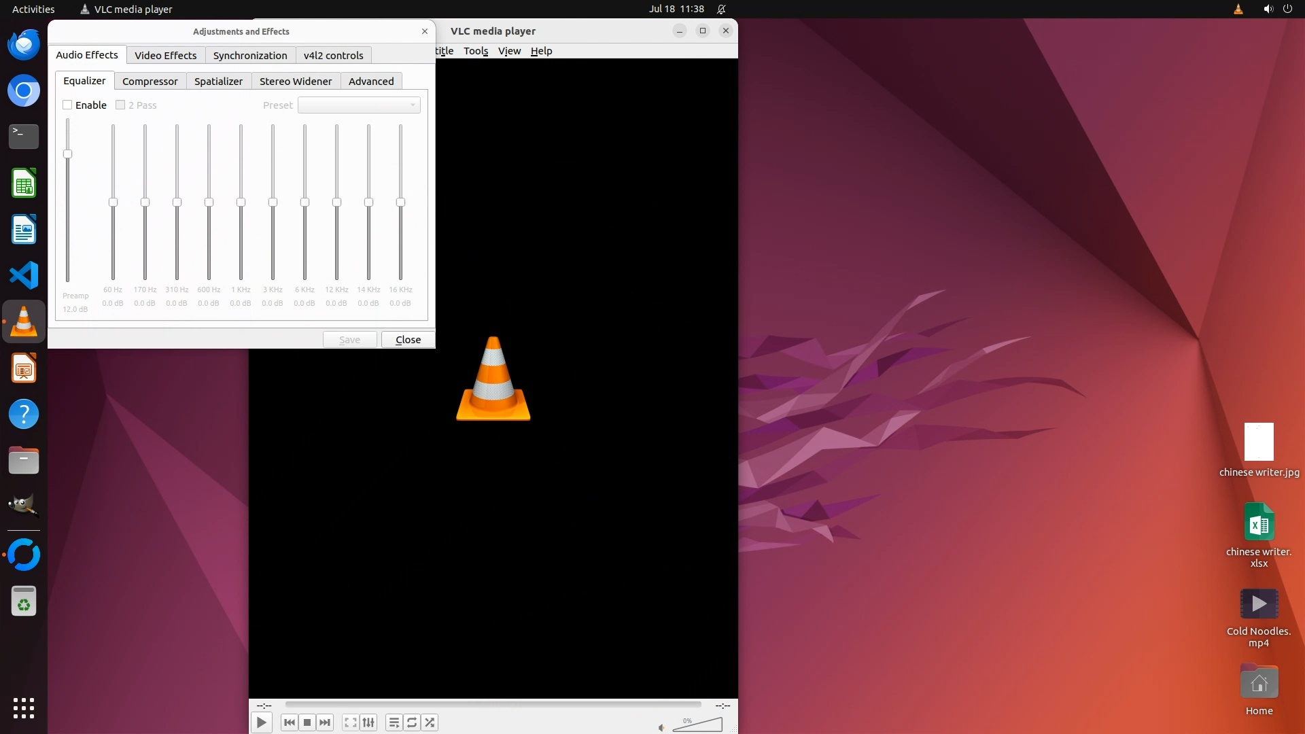Viewport: 1305px width, 734px height.
Task: Toggle the playlist view icon
Action: pyautogui.click(x=394, y=722)
